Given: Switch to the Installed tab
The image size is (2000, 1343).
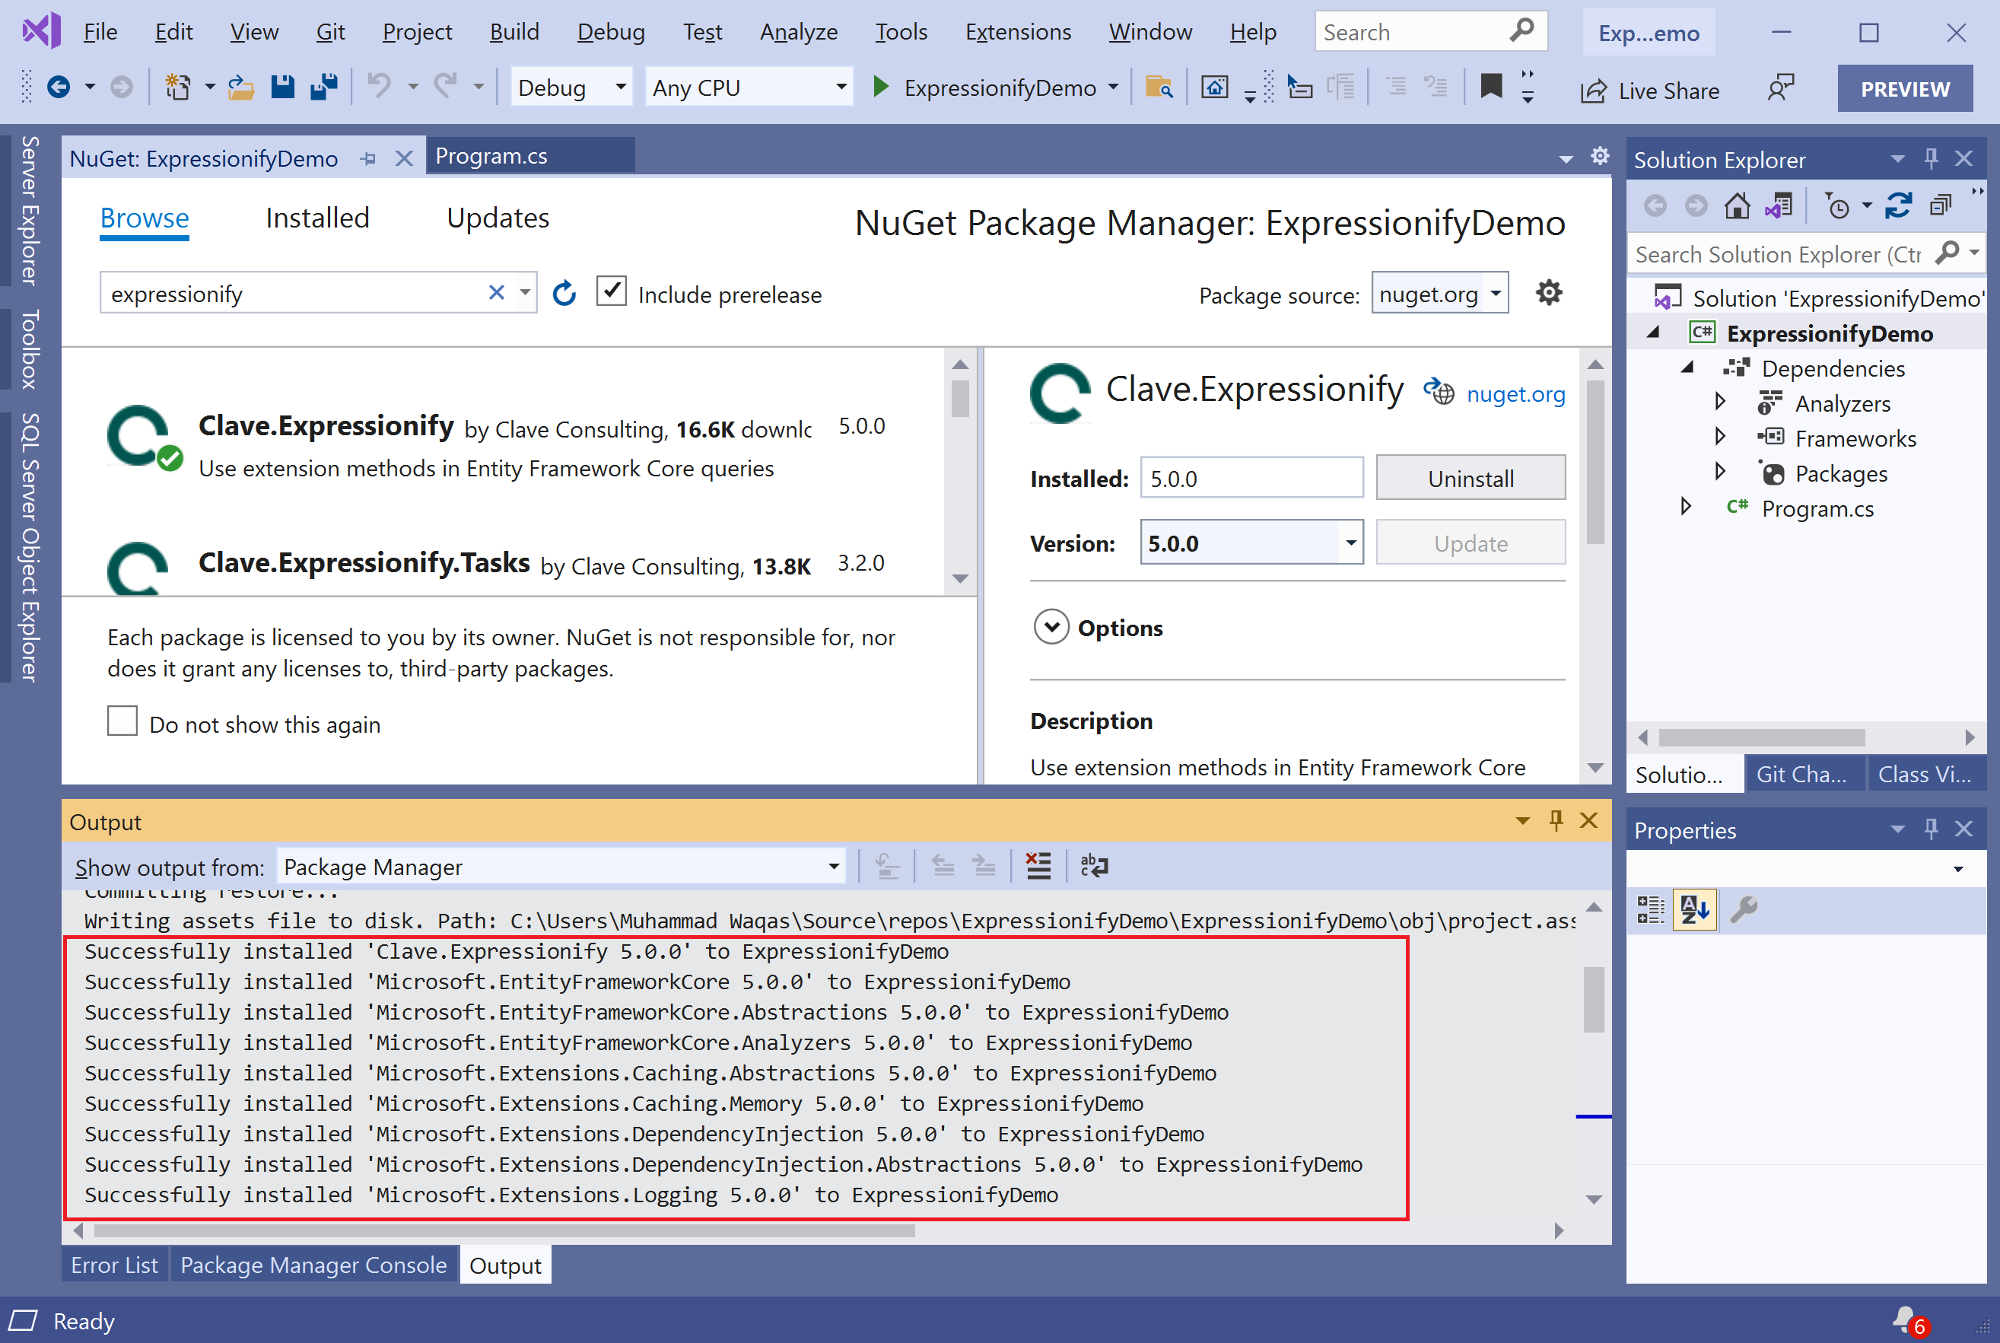Looking at the screenshot, I should [316, 218].
